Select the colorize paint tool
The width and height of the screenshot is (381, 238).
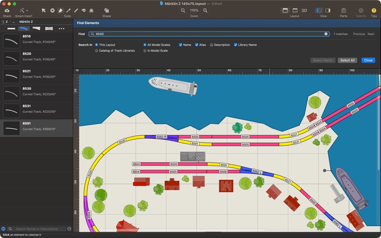pos(60,10)
